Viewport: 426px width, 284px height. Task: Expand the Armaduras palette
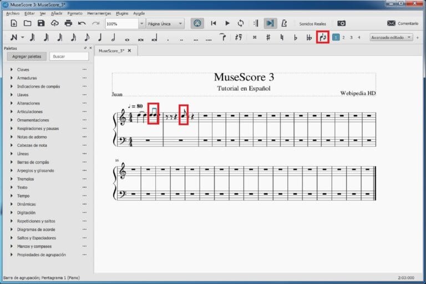[12, 78]
